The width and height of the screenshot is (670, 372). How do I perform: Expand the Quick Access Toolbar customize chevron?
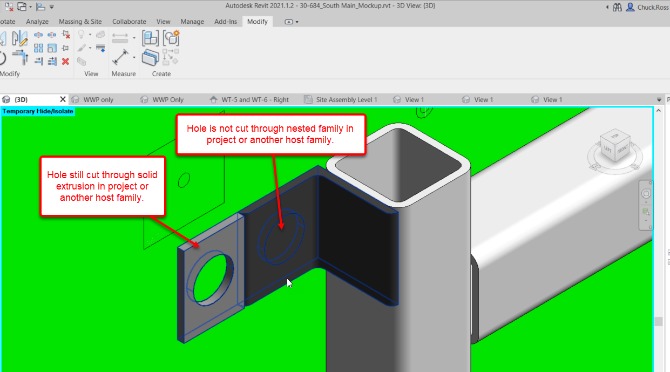pyautogui.click(x=51, y=8)
